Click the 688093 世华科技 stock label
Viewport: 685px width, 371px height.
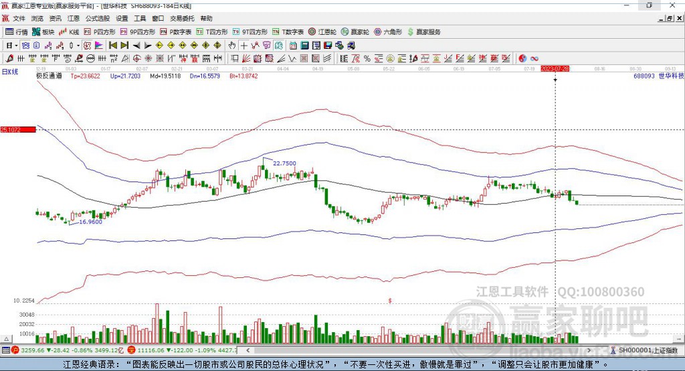coord(658,76)
